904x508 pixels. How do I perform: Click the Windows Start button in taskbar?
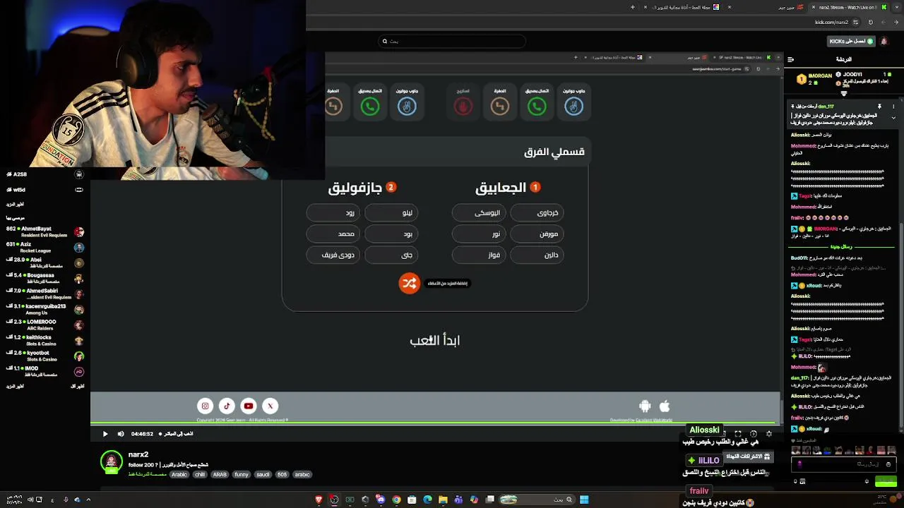[x=584, y=500]
